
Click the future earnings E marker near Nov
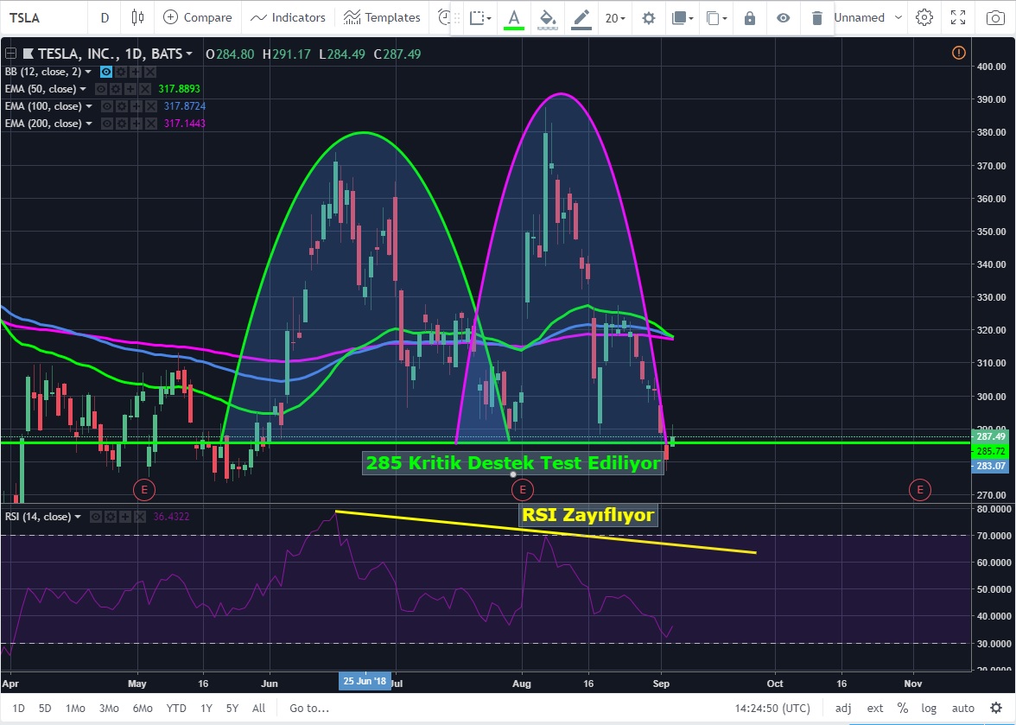pyautogui.click(x=920, y=490)
